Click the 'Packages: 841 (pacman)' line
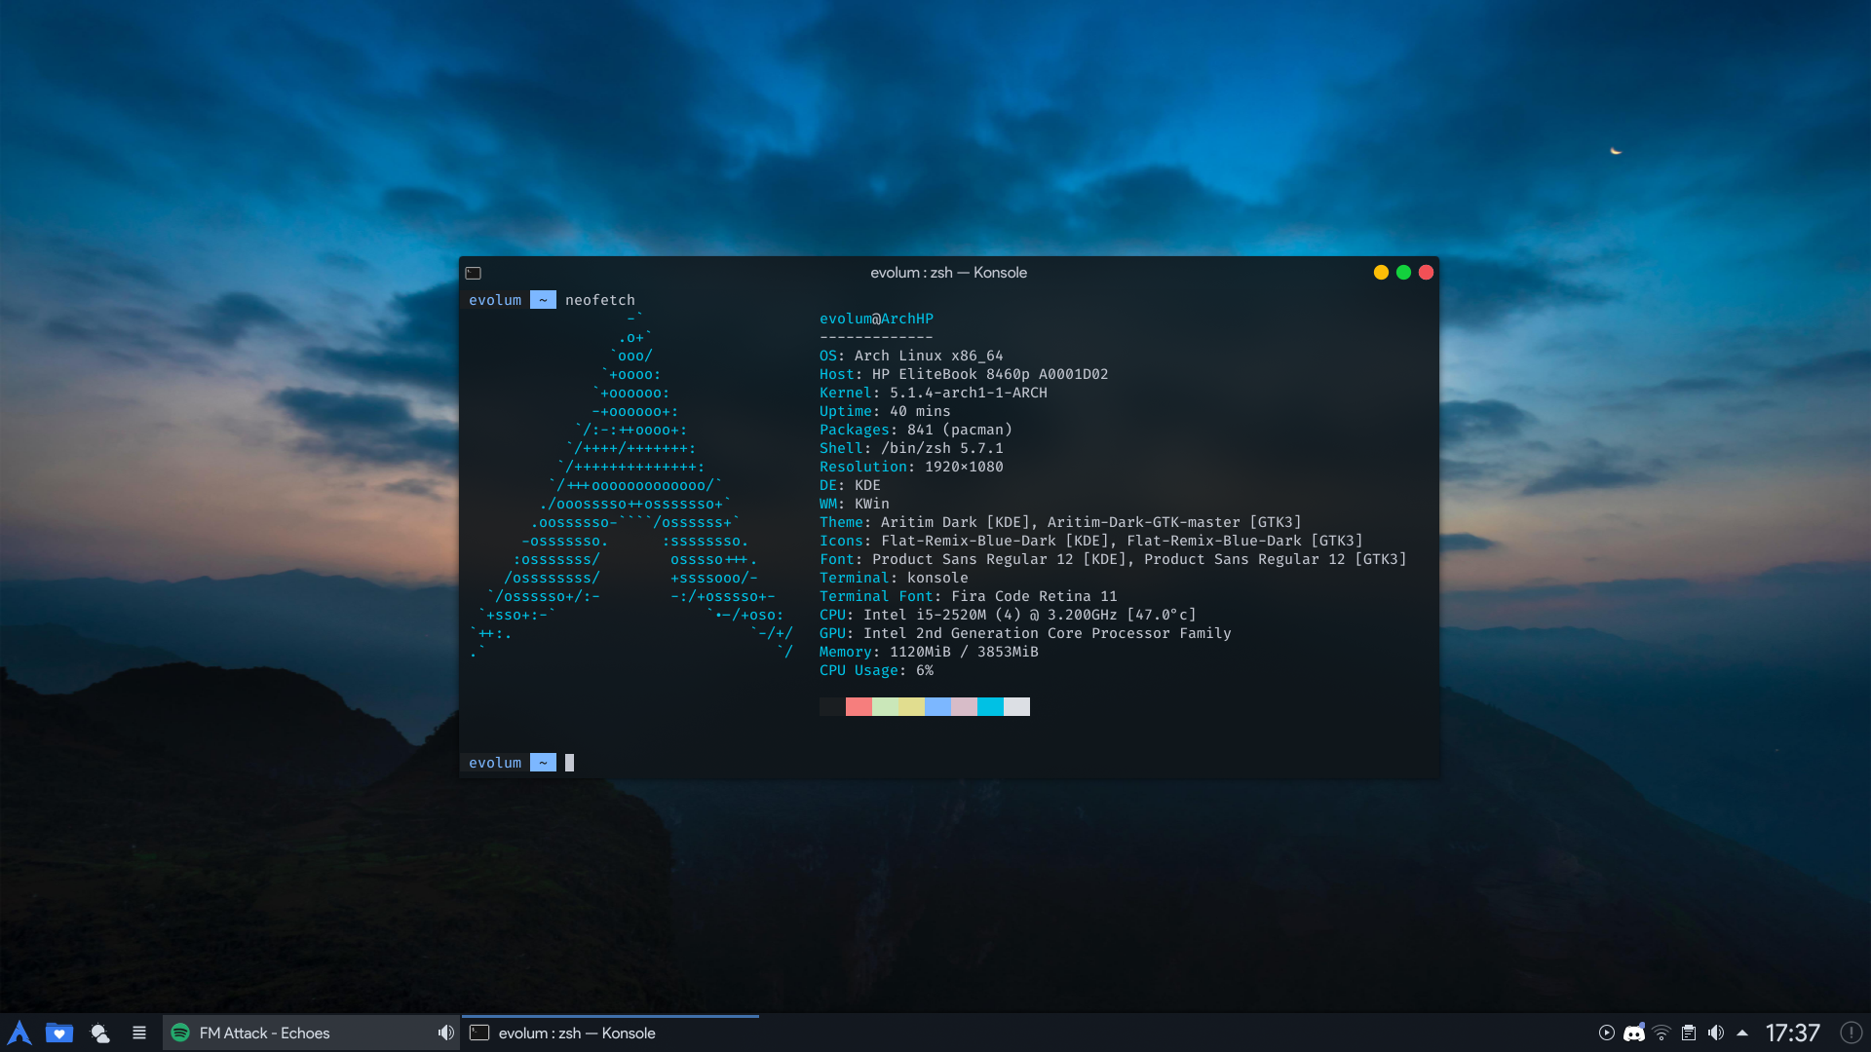1871x1052 pixels. pos(916,430)
